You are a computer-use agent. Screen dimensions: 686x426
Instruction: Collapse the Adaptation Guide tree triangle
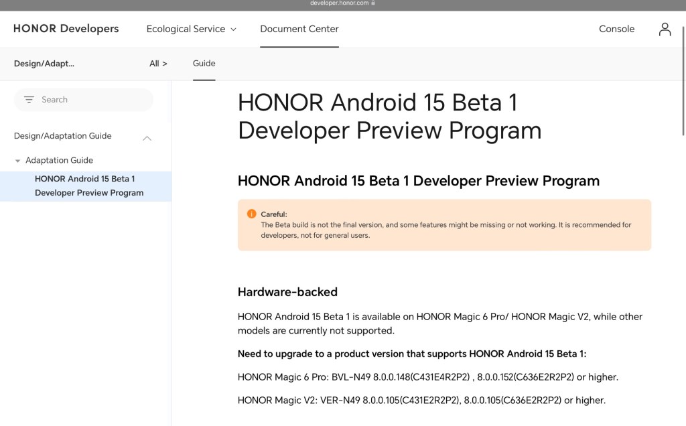[17, 161]
